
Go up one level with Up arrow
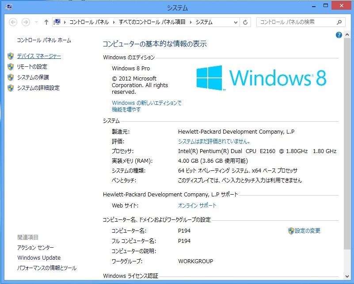[x=46, y=22]
